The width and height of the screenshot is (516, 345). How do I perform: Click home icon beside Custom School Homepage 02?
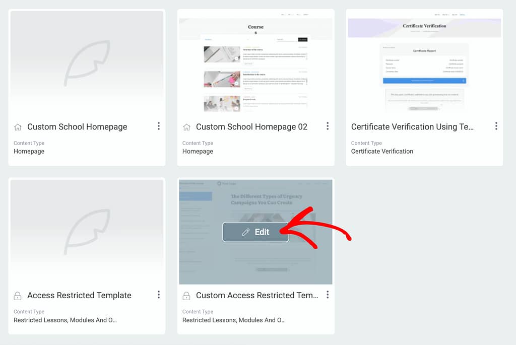(x=186, y=127)
